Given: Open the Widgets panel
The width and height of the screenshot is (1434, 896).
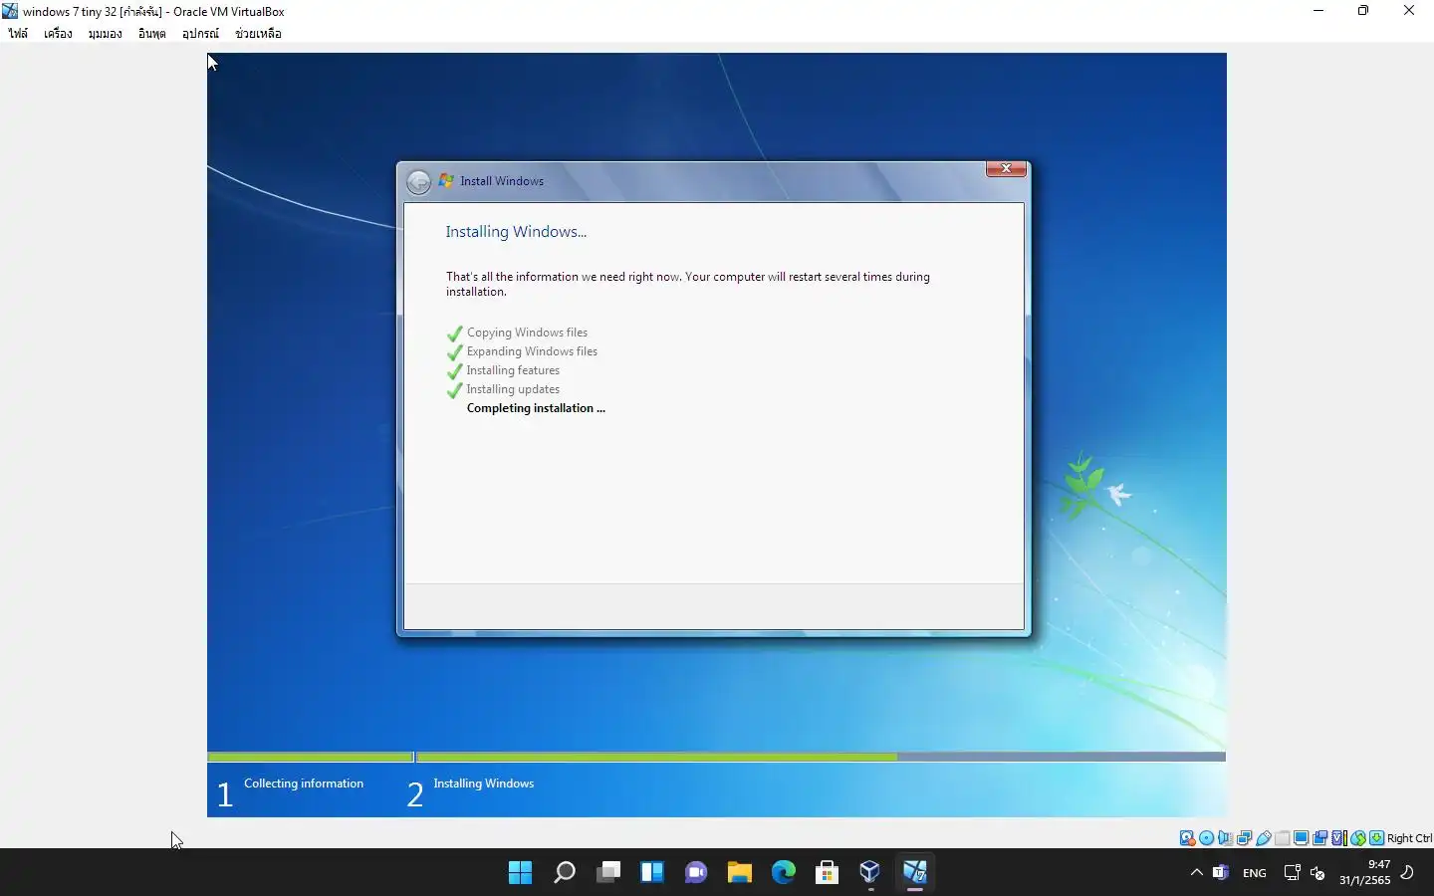Looking at the screenshot, I should pos(651,873).
